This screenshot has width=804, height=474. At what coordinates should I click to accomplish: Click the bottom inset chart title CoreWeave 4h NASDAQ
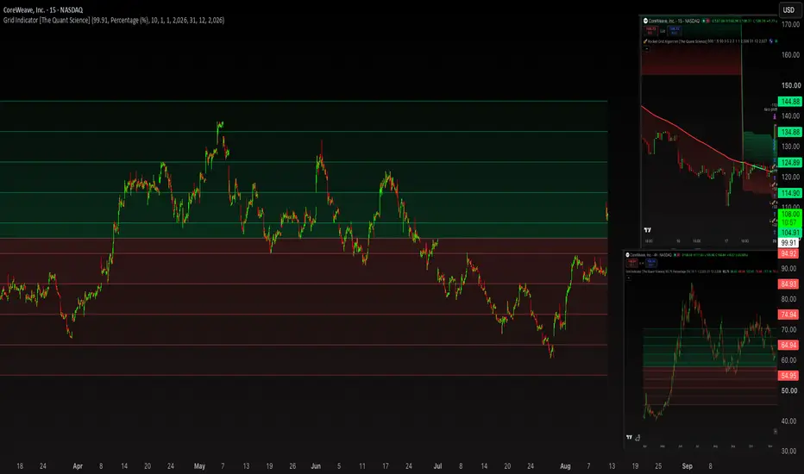click(649, 255)
